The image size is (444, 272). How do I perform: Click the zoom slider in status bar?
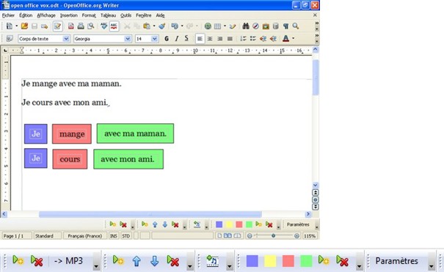point(273,236)
